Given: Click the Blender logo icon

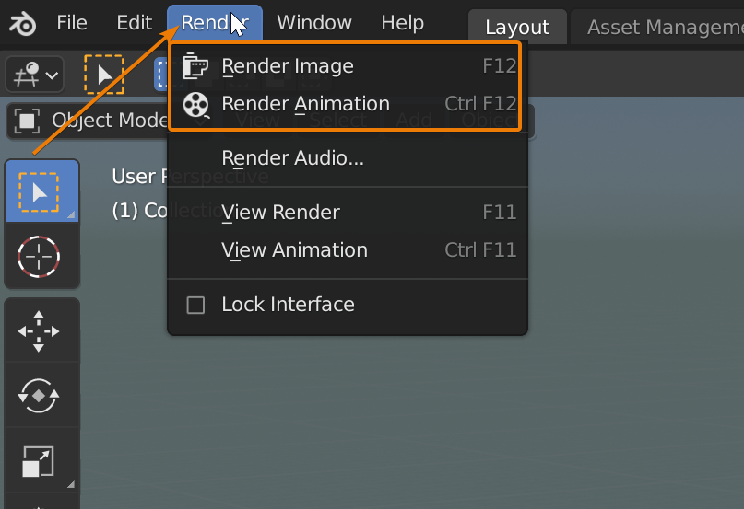Looking at the screenshot, I should click(x=22, y=23).
